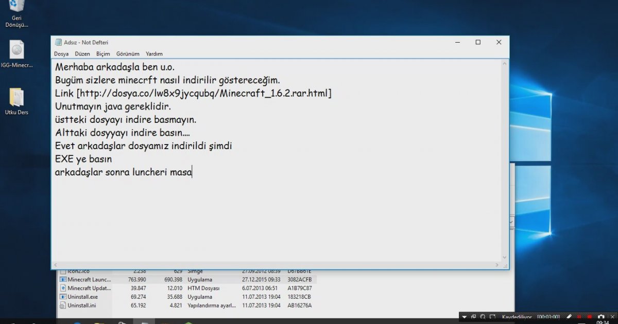
Task: Click the Notepad horizontal scrollbar right arrow
Action: point(496,265)
